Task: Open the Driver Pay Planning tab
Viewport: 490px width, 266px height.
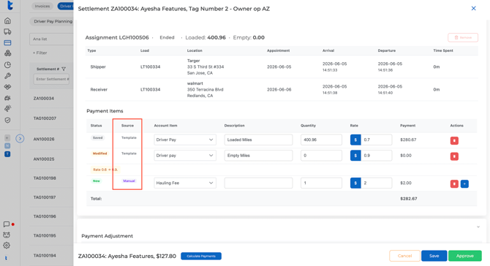Action: click(x=53, y=21)
